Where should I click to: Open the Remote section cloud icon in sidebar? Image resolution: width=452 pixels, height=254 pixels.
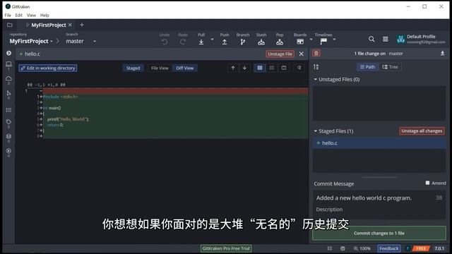pos(8,78)
